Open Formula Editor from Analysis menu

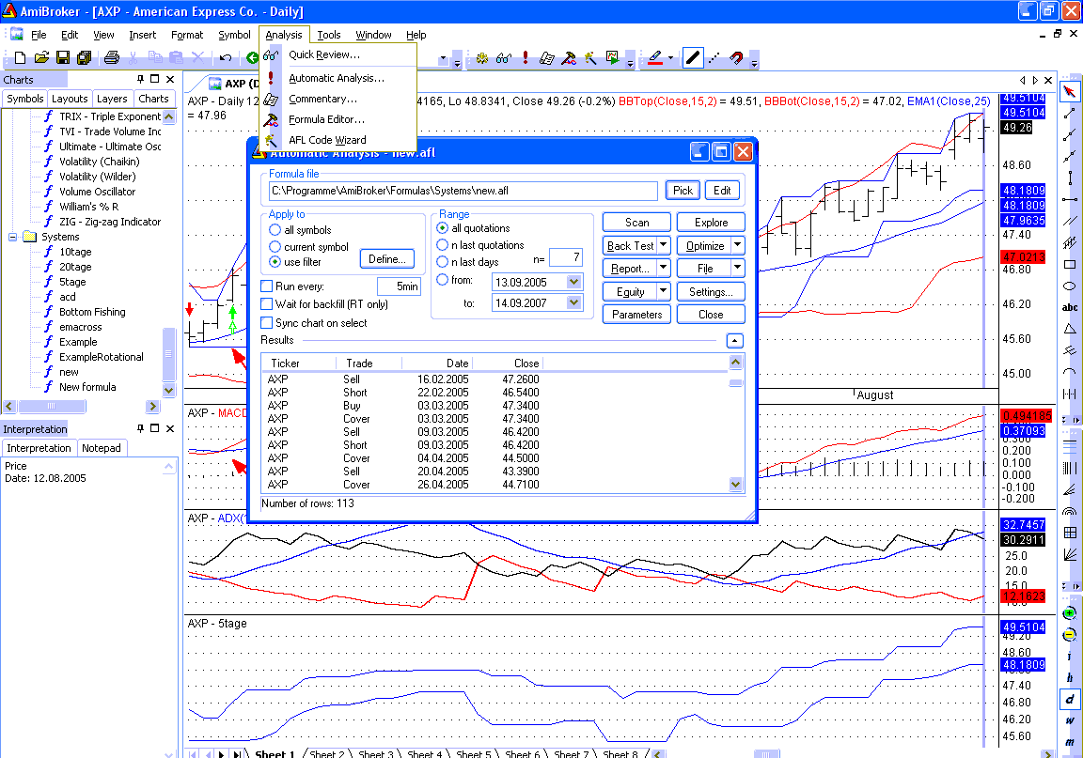[326, 119]
